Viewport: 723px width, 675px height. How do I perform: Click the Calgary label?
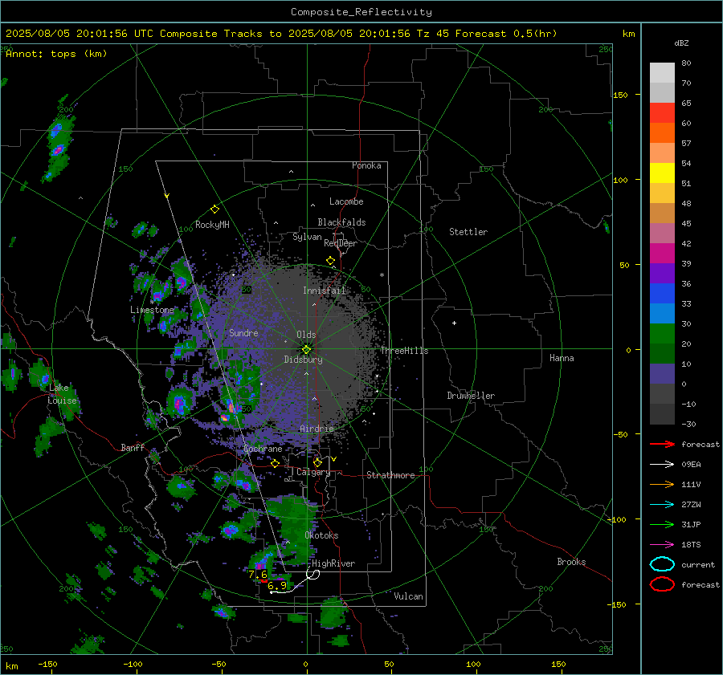point(313,472)
